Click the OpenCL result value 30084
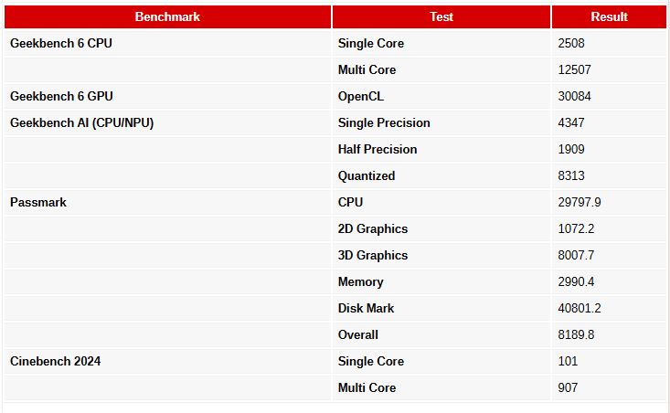The width and height of the screenshot is (670, 413). (574, 96)
